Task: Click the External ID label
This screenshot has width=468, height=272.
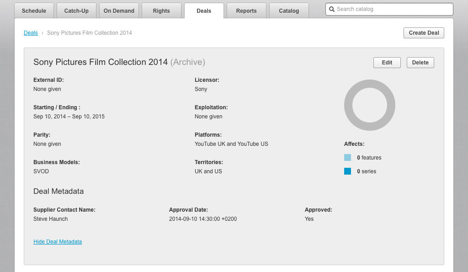Action: click(48, 80)
